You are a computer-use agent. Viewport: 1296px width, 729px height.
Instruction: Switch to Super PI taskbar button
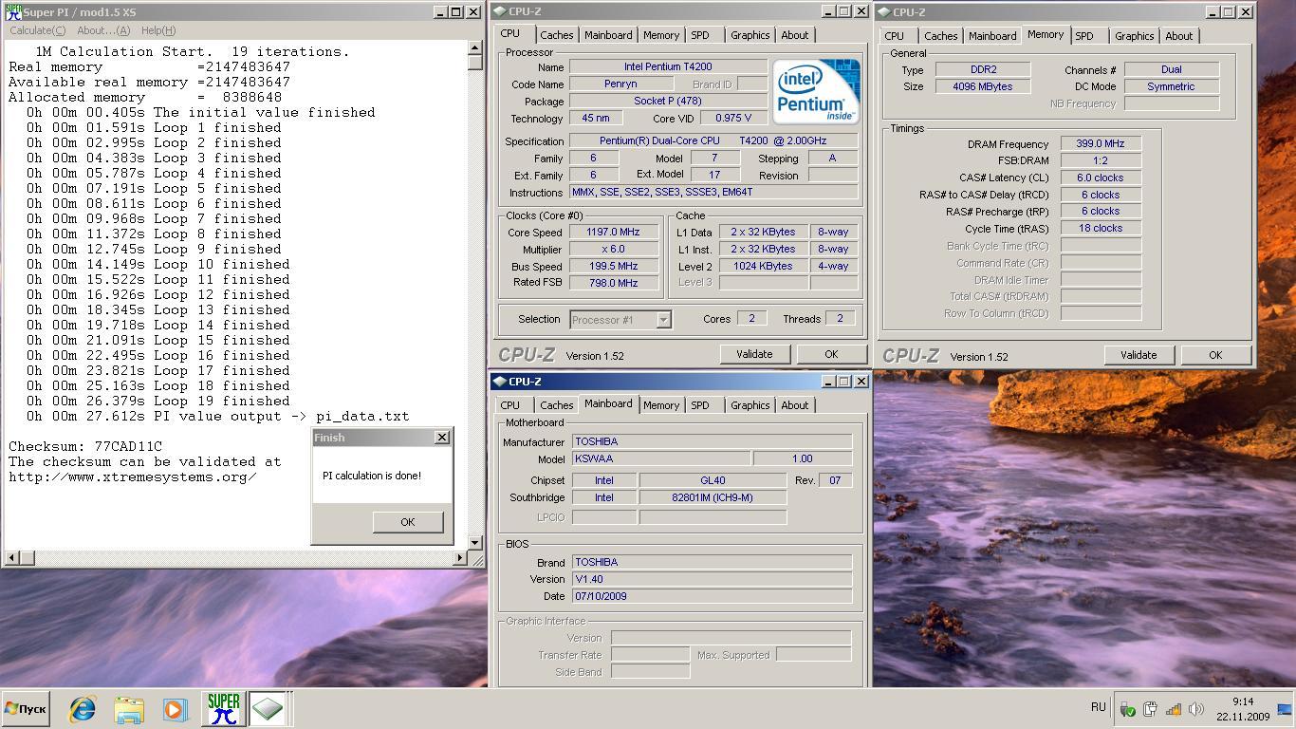(x=223, y=709)
